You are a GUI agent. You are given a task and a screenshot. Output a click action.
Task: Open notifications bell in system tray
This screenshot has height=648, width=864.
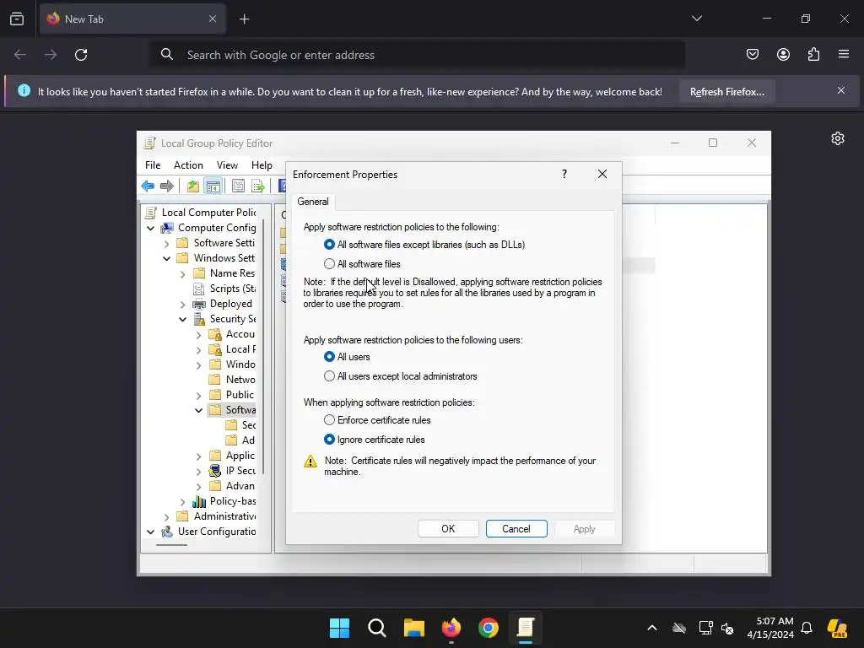coord(807,628)
